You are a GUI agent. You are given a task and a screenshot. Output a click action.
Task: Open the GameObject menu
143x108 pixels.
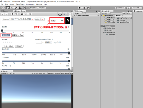coord(20,4)
